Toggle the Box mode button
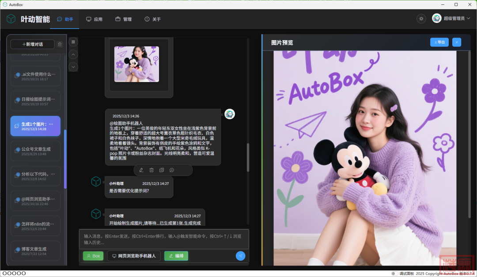This screenshot has height=277, width=477. 93,256
